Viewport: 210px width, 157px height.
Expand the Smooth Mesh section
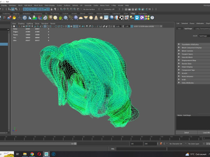[193, 57]
